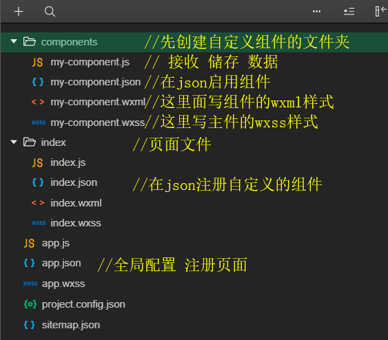
Task: Collapse the components folder arrow
Action: 14,41
